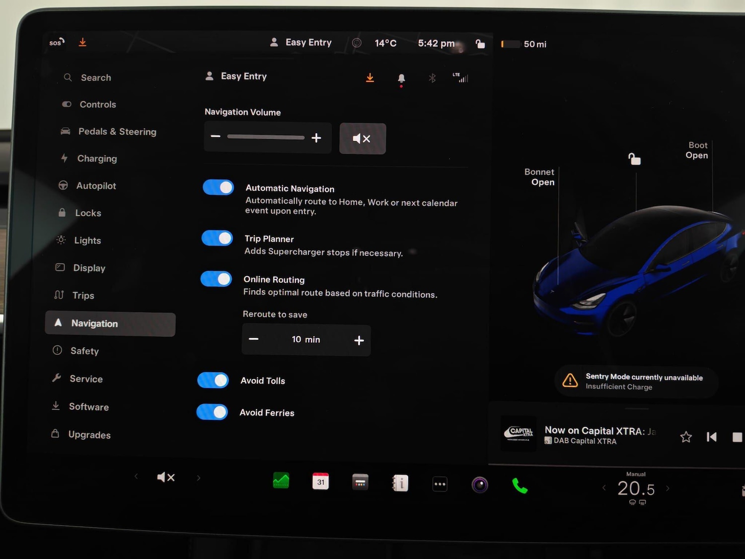Collapse the launcher using the left chevron
This screenshot has height=559, width=745.
point(137,477)
